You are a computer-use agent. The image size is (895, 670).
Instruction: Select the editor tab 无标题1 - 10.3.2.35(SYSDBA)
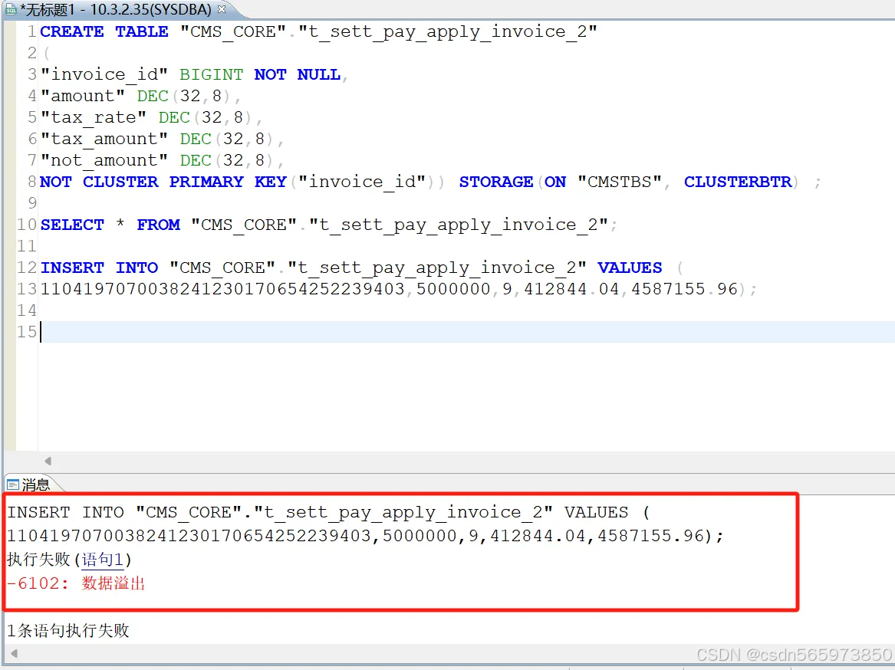click(x=116, y=10)
